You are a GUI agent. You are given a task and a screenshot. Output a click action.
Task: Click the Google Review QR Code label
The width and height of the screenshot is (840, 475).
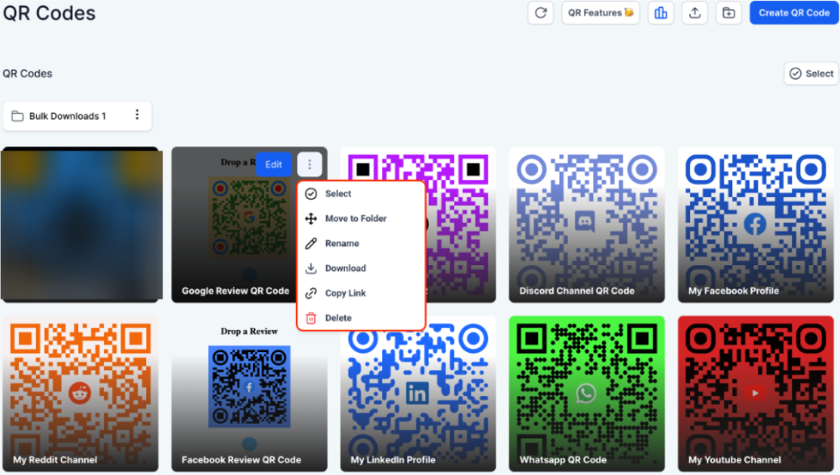(235, 291)
